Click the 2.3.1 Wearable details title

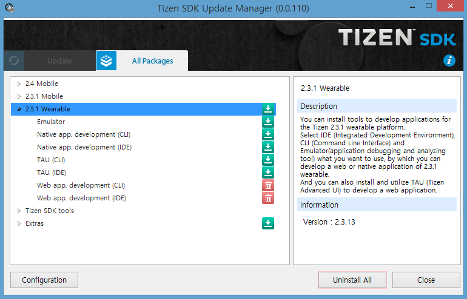click(325, 88)
